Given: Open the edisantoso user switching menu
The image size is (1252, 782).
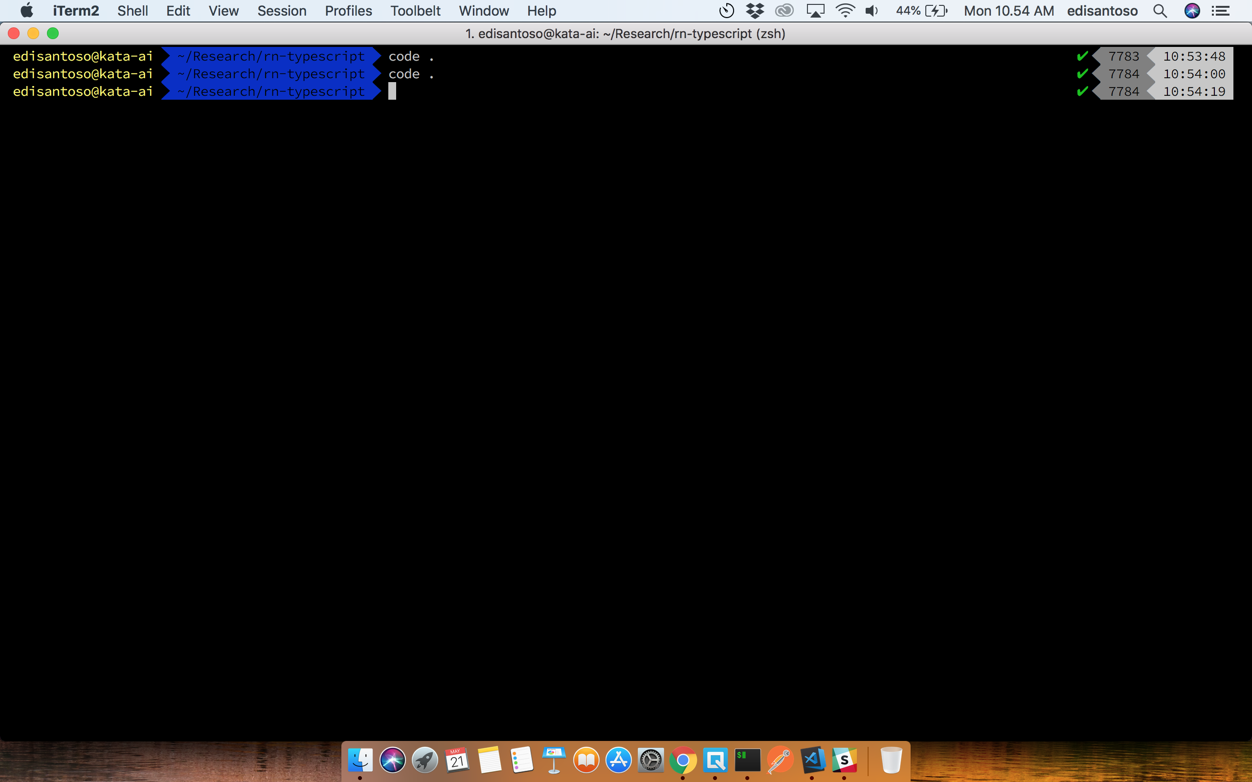Looking at the screenshot, I should [x=1102, y=10].
